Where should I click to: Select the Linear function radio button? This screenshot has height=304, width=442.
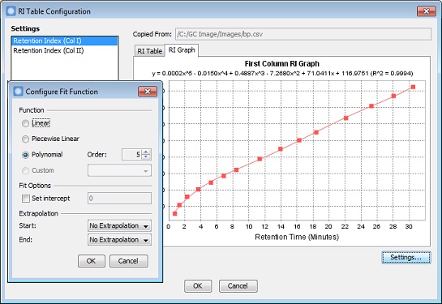click(x=25, y=123)
